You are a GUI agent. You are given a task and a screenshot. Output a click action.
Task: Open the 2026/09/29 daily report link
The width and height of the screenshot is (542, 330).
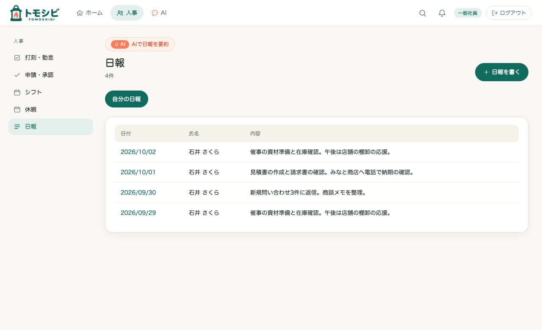138,213
